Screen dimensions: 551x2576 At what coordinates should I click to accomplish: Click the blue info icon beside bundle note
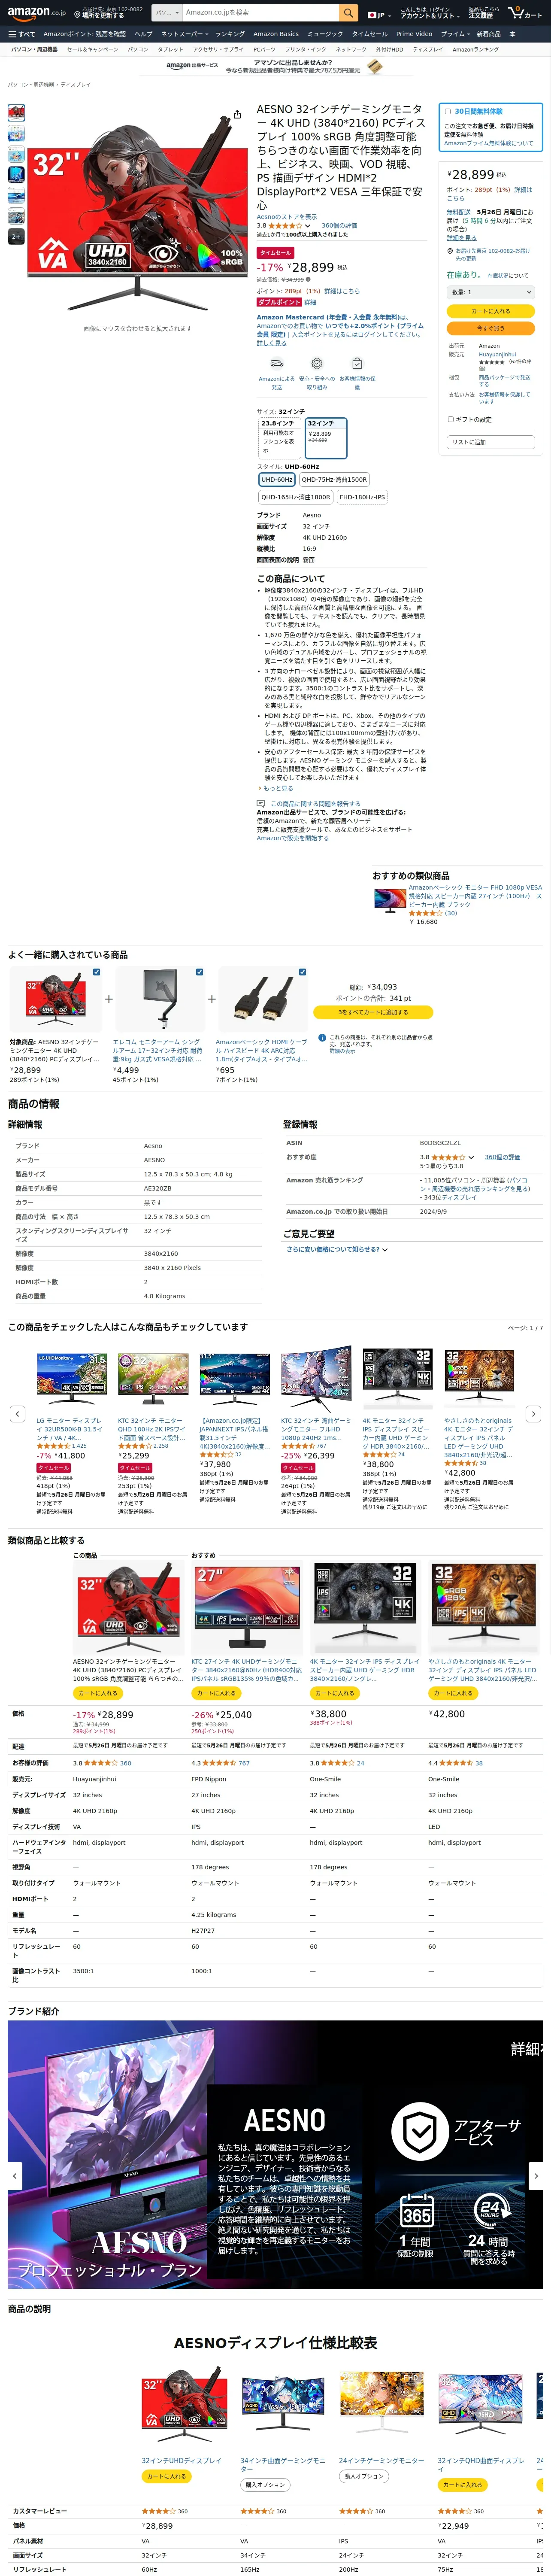pyautogui.click(x=322, y=1038)
